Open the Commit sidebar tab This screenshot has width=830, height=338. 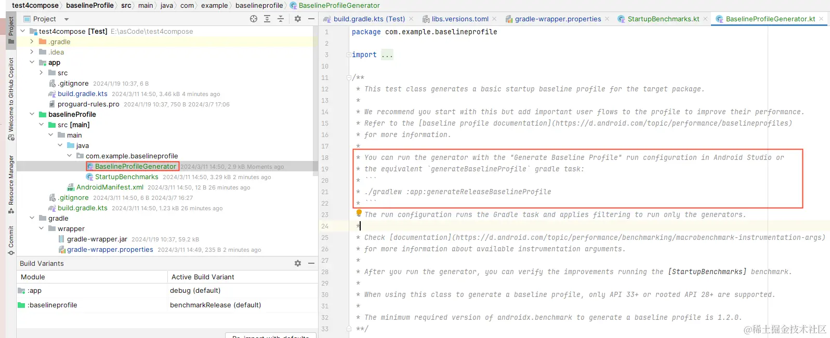coord(11,240)
